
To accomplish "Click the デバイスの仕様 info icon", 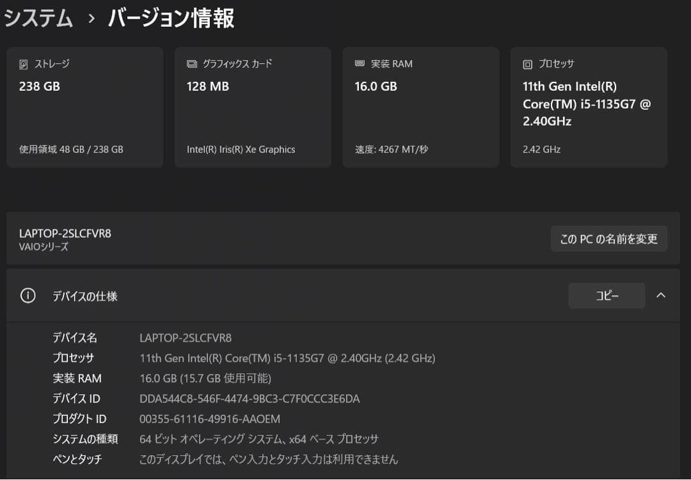I will (x=28, y=295).
